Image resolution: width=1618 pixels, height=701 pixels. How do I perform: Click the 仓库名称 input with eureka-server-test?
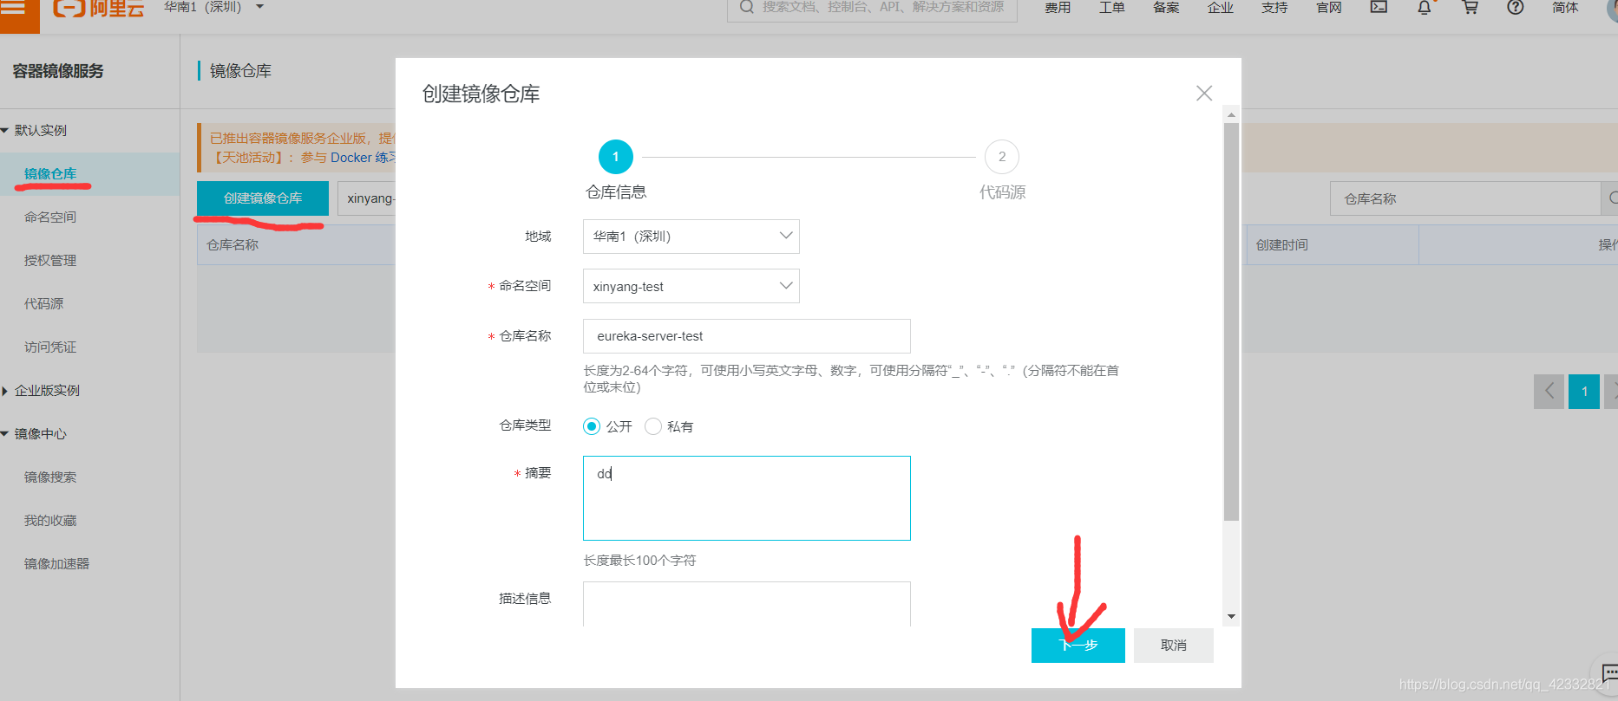[747, 336]
